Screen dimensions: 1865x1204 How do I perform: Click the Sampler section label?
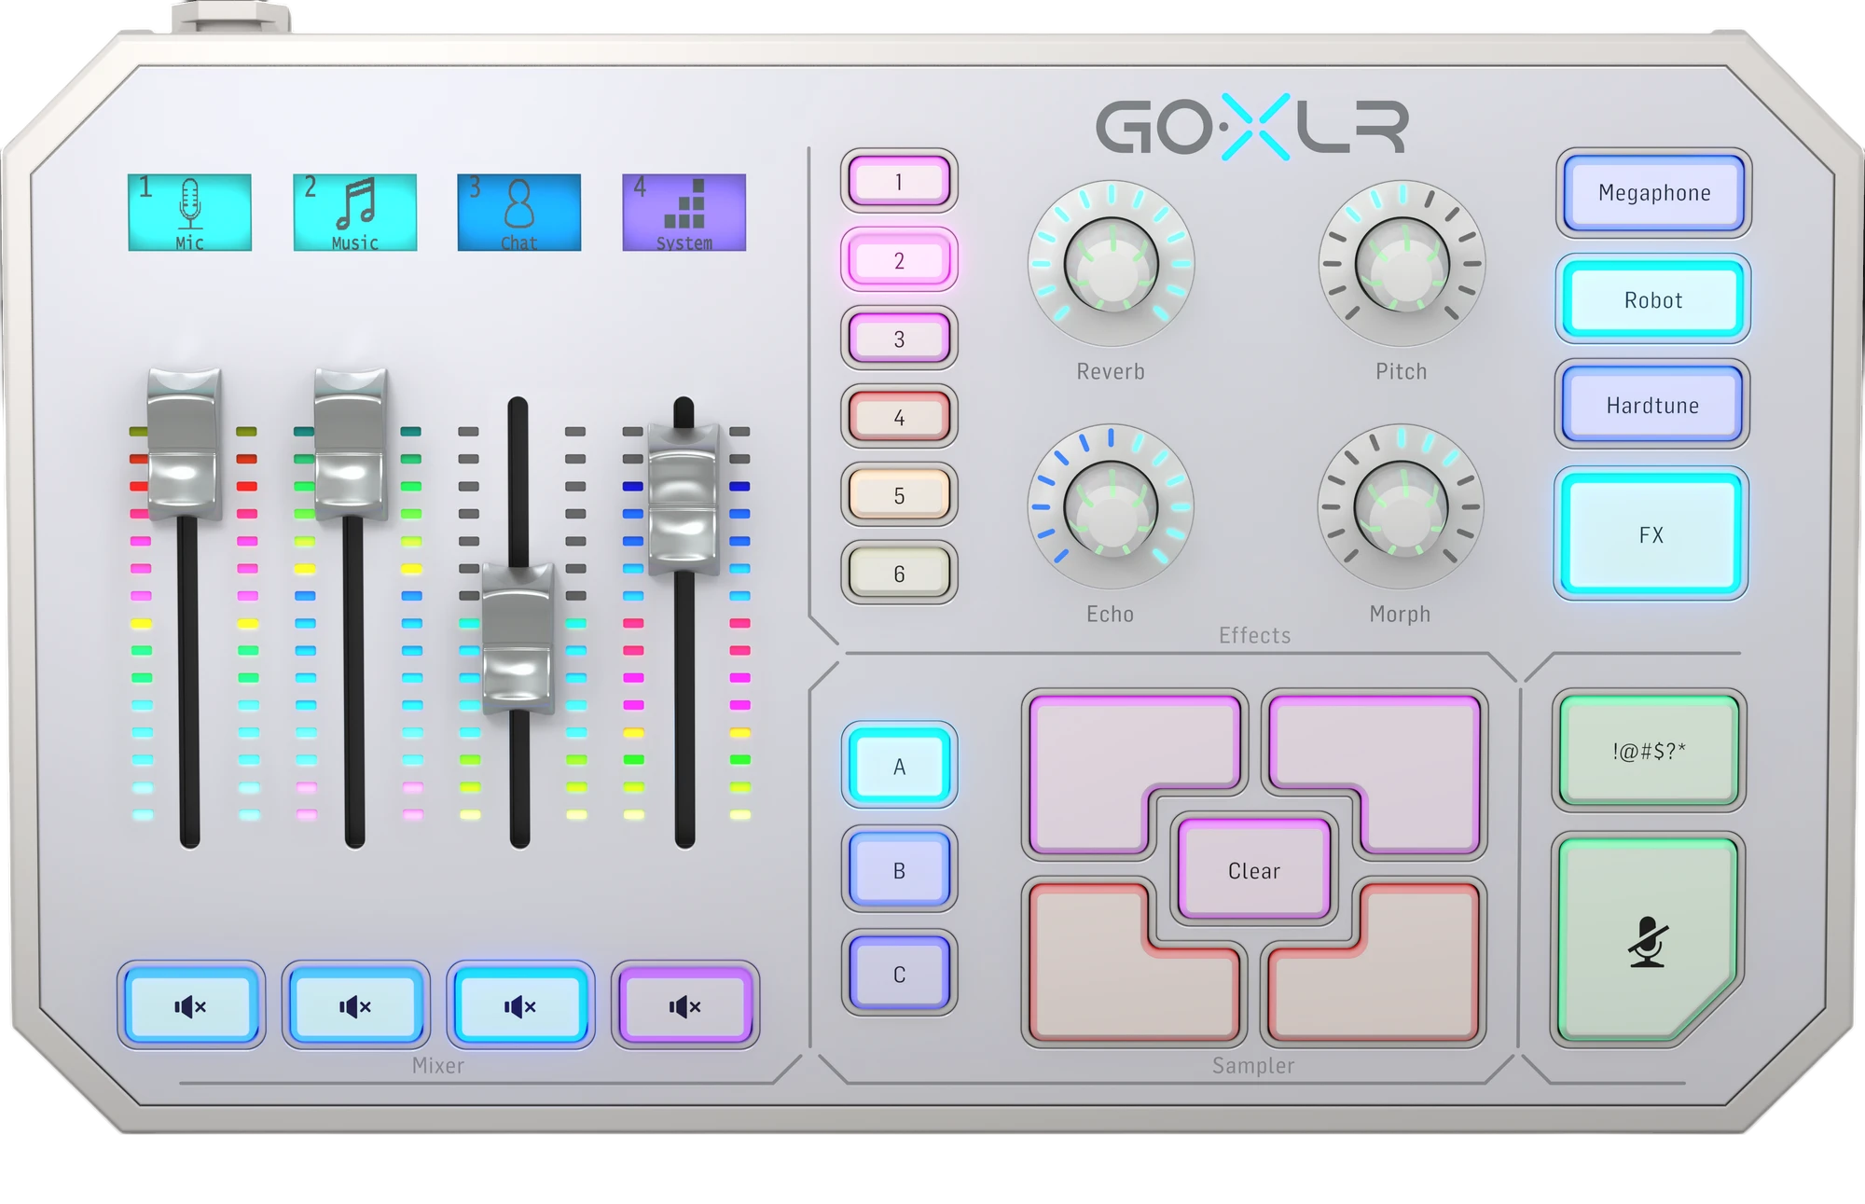[1253, 1065]
